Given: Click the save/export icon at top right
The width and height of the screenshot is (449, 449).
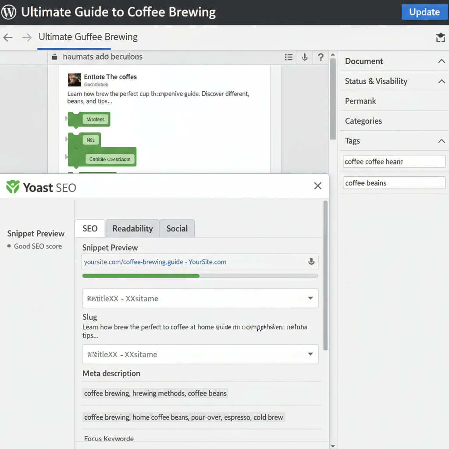Looking at the screenshot, I should point(440,38).
